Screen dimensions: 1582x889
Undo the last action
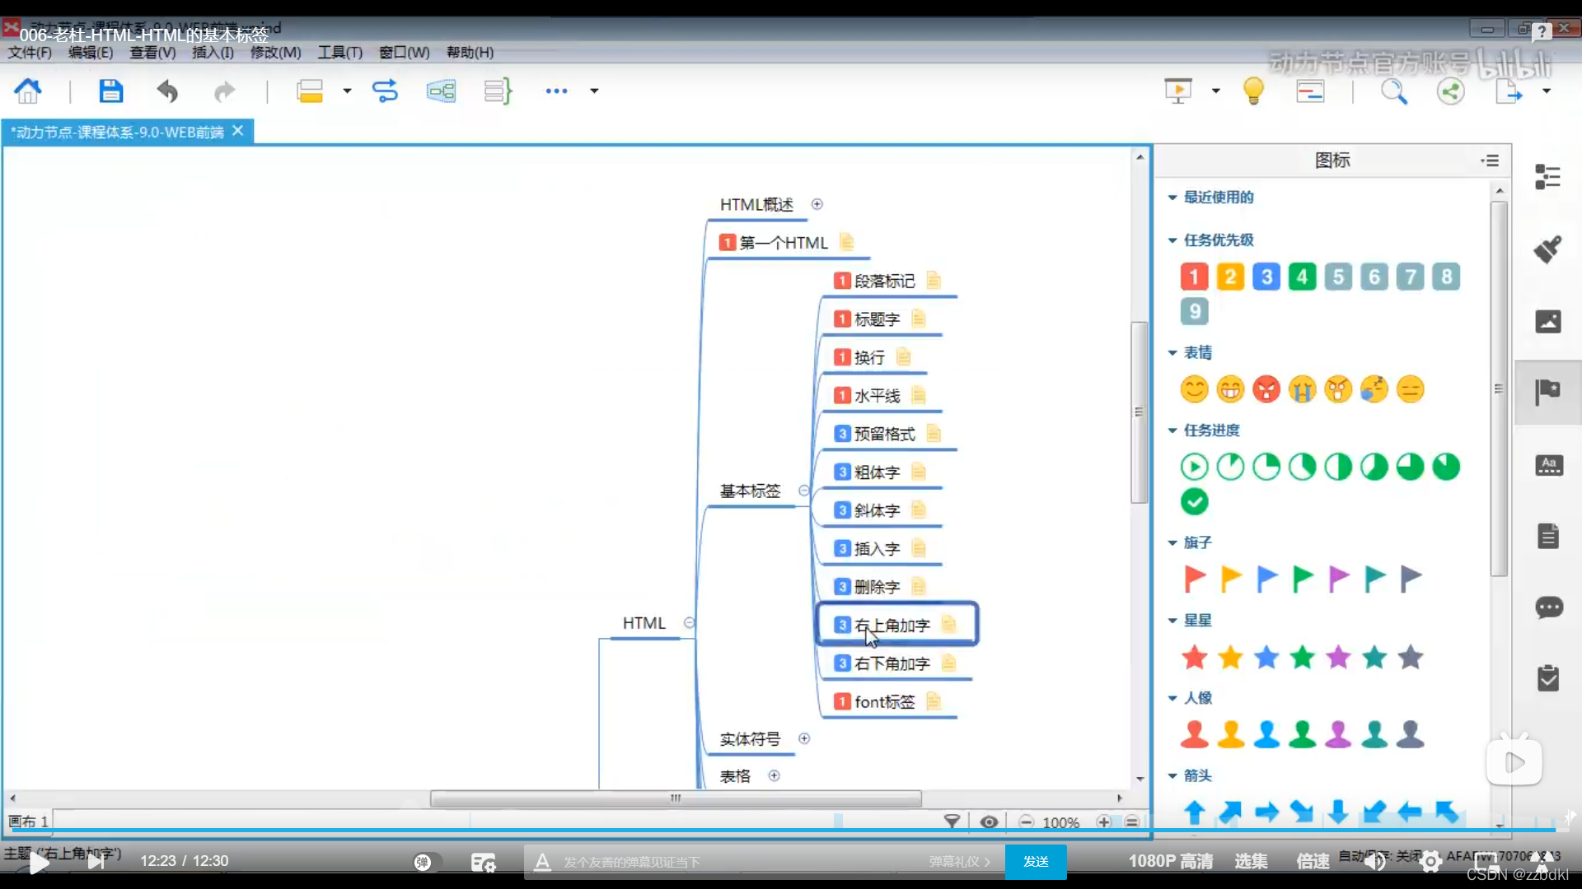pos(167,91)
